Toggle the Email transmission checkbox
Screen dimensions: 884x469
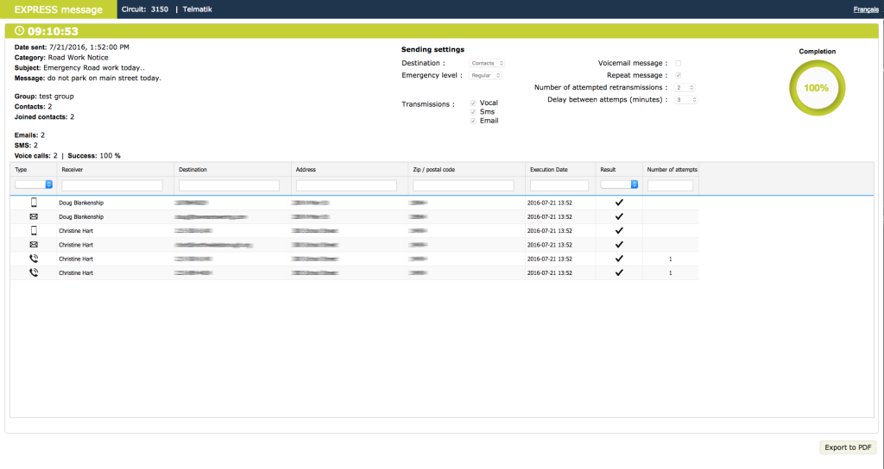click(473, 121)
